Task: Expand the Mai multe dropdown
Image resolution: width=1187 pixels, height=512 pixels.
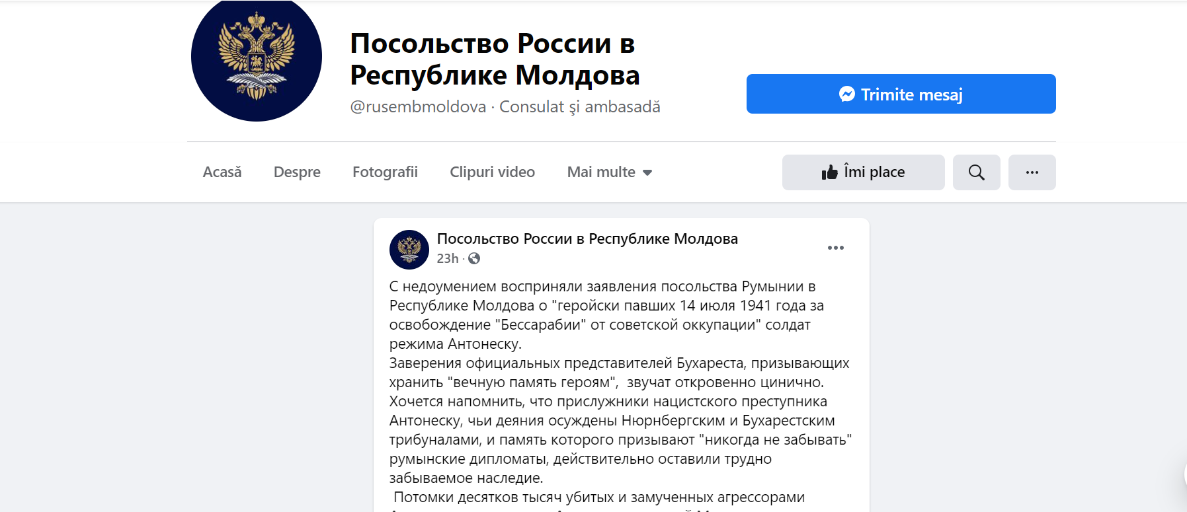Action: [x=609, y=172]
